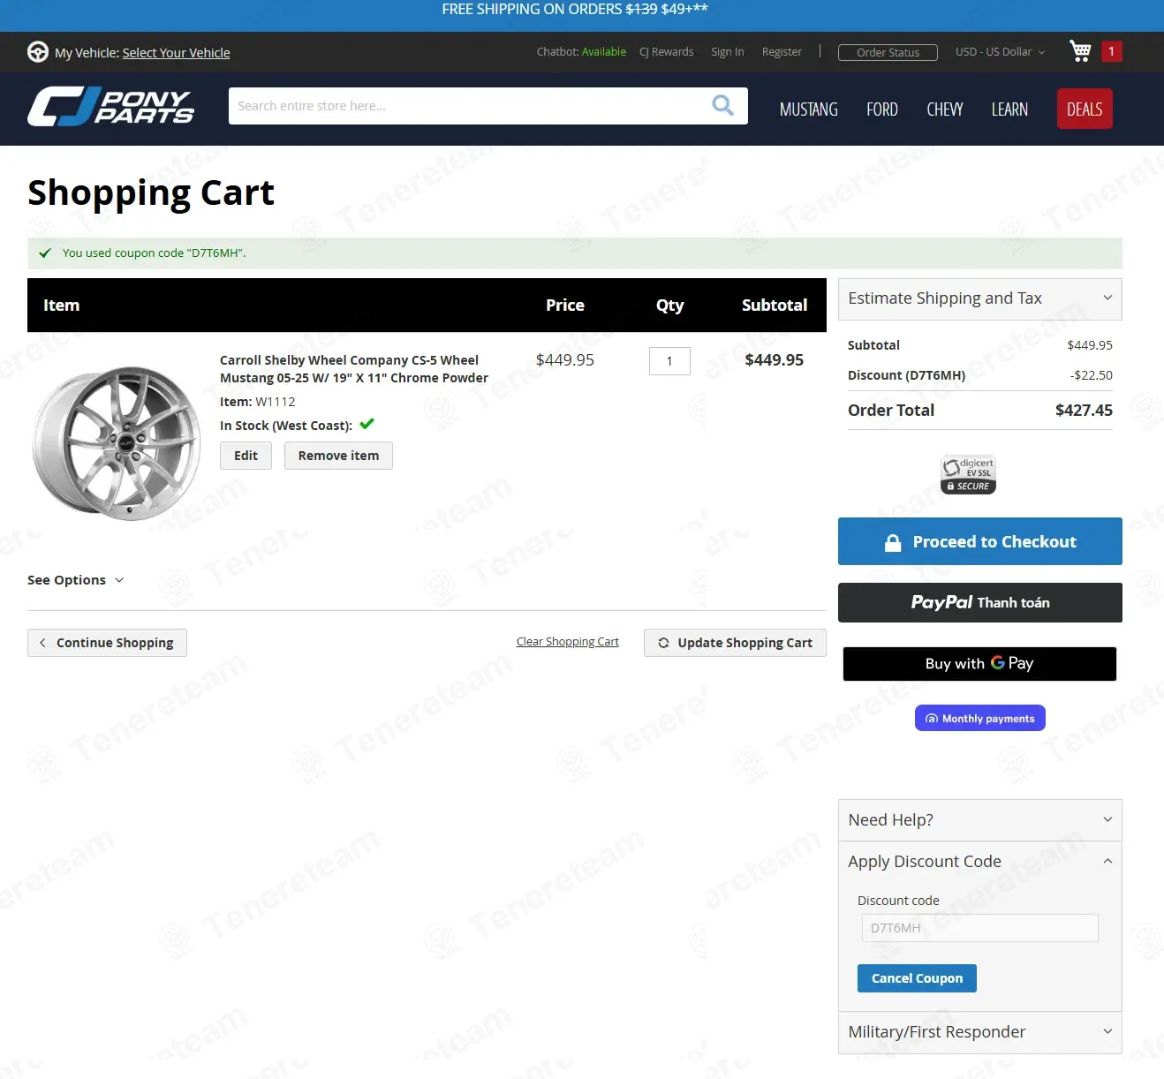Click the chrome wheel product thumbnail
The height and width of the screenshot is (1079, 1164).
coord(117,442)
